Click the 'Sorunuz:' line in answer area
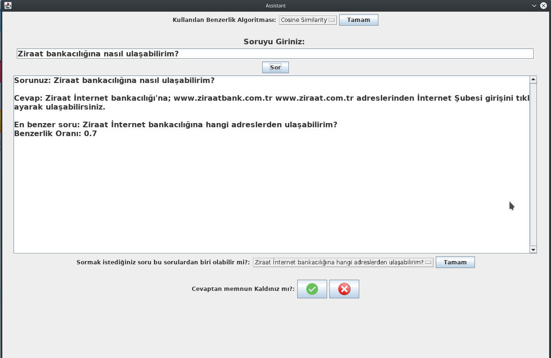Screen dimensions: 551x358 114,80
